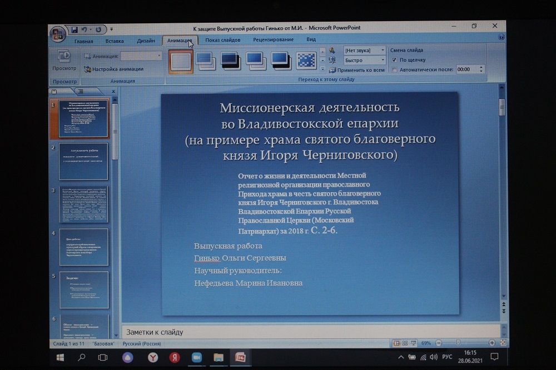Open the Zoom app in taskbar
The height and width of the screenshot is (370, 556).
[196, 357]
